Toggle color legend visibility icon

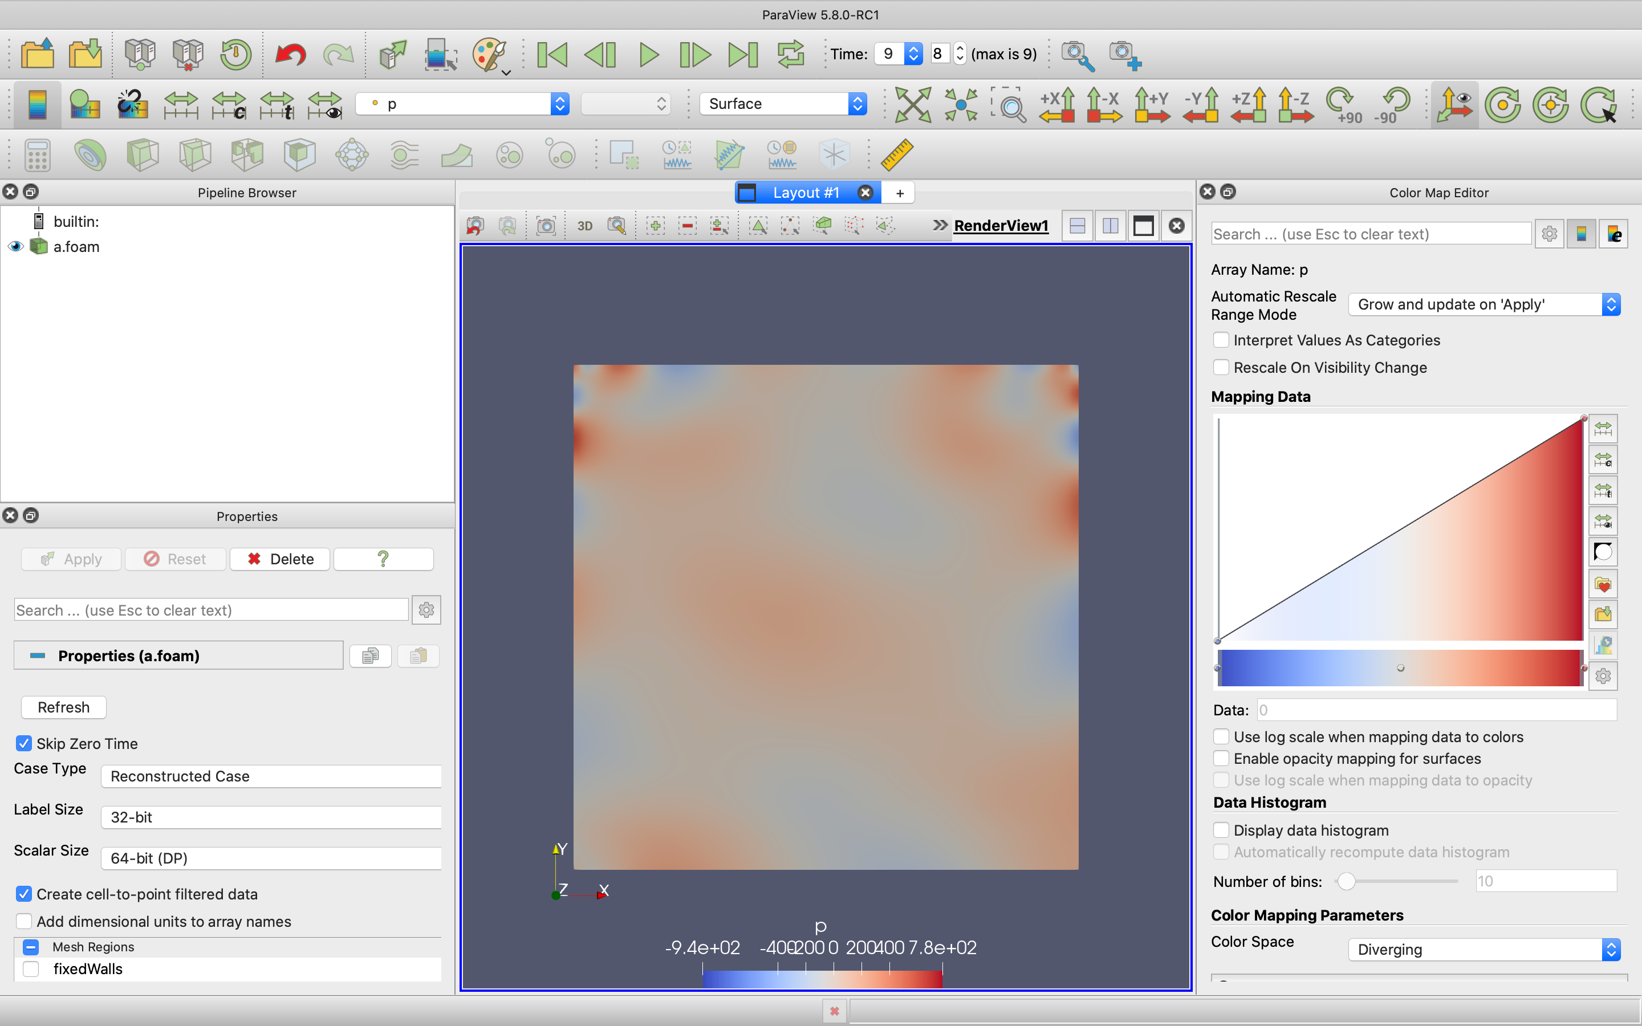pos(36,104)
